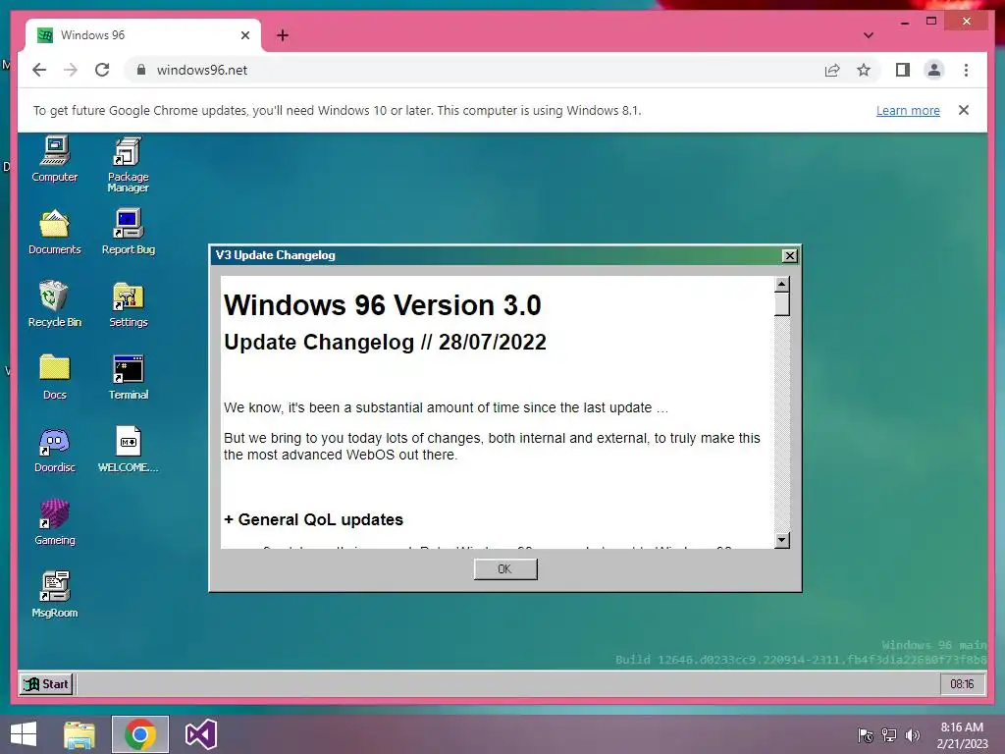Click the changelog scrollbar thumb

(781, 304)
